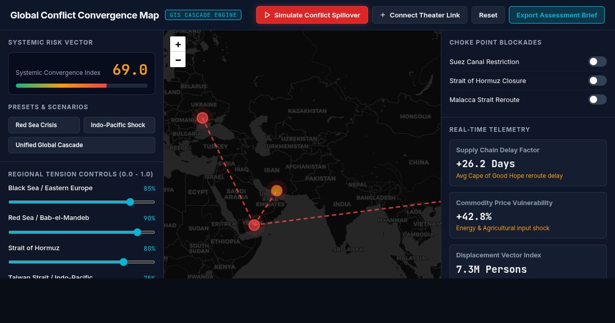Enable Strait of Hormuz Closure toggle
The height and width of the screenshot is (323, 615).
(597, 80)
